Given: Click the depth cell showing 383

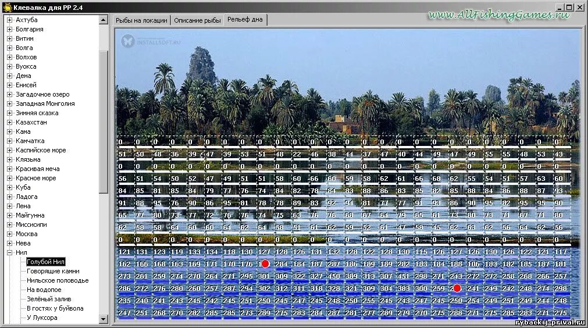Looking at the screenshot, I should pyautogui.click(x=404, y=288).
